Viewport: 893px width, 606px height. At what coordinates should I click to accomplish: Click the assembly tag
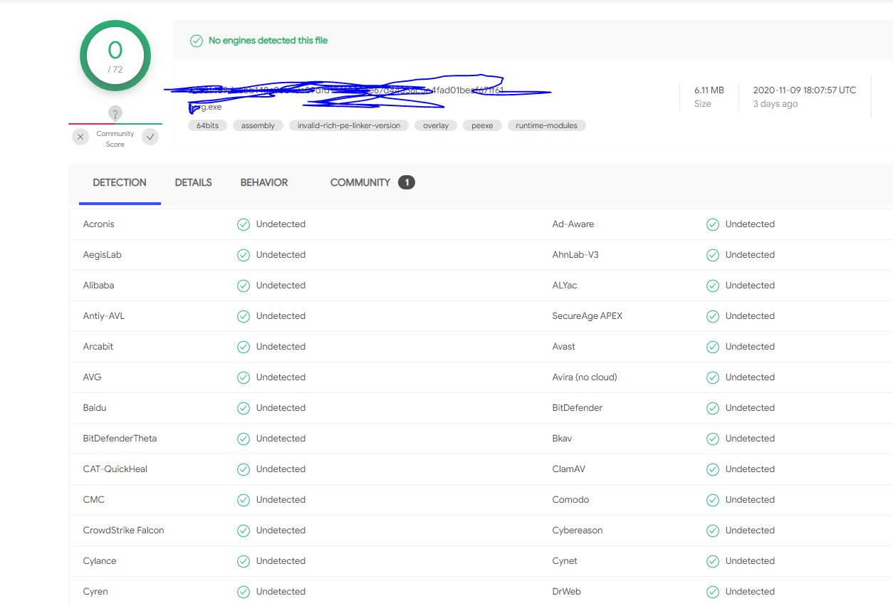coord(258,125)
